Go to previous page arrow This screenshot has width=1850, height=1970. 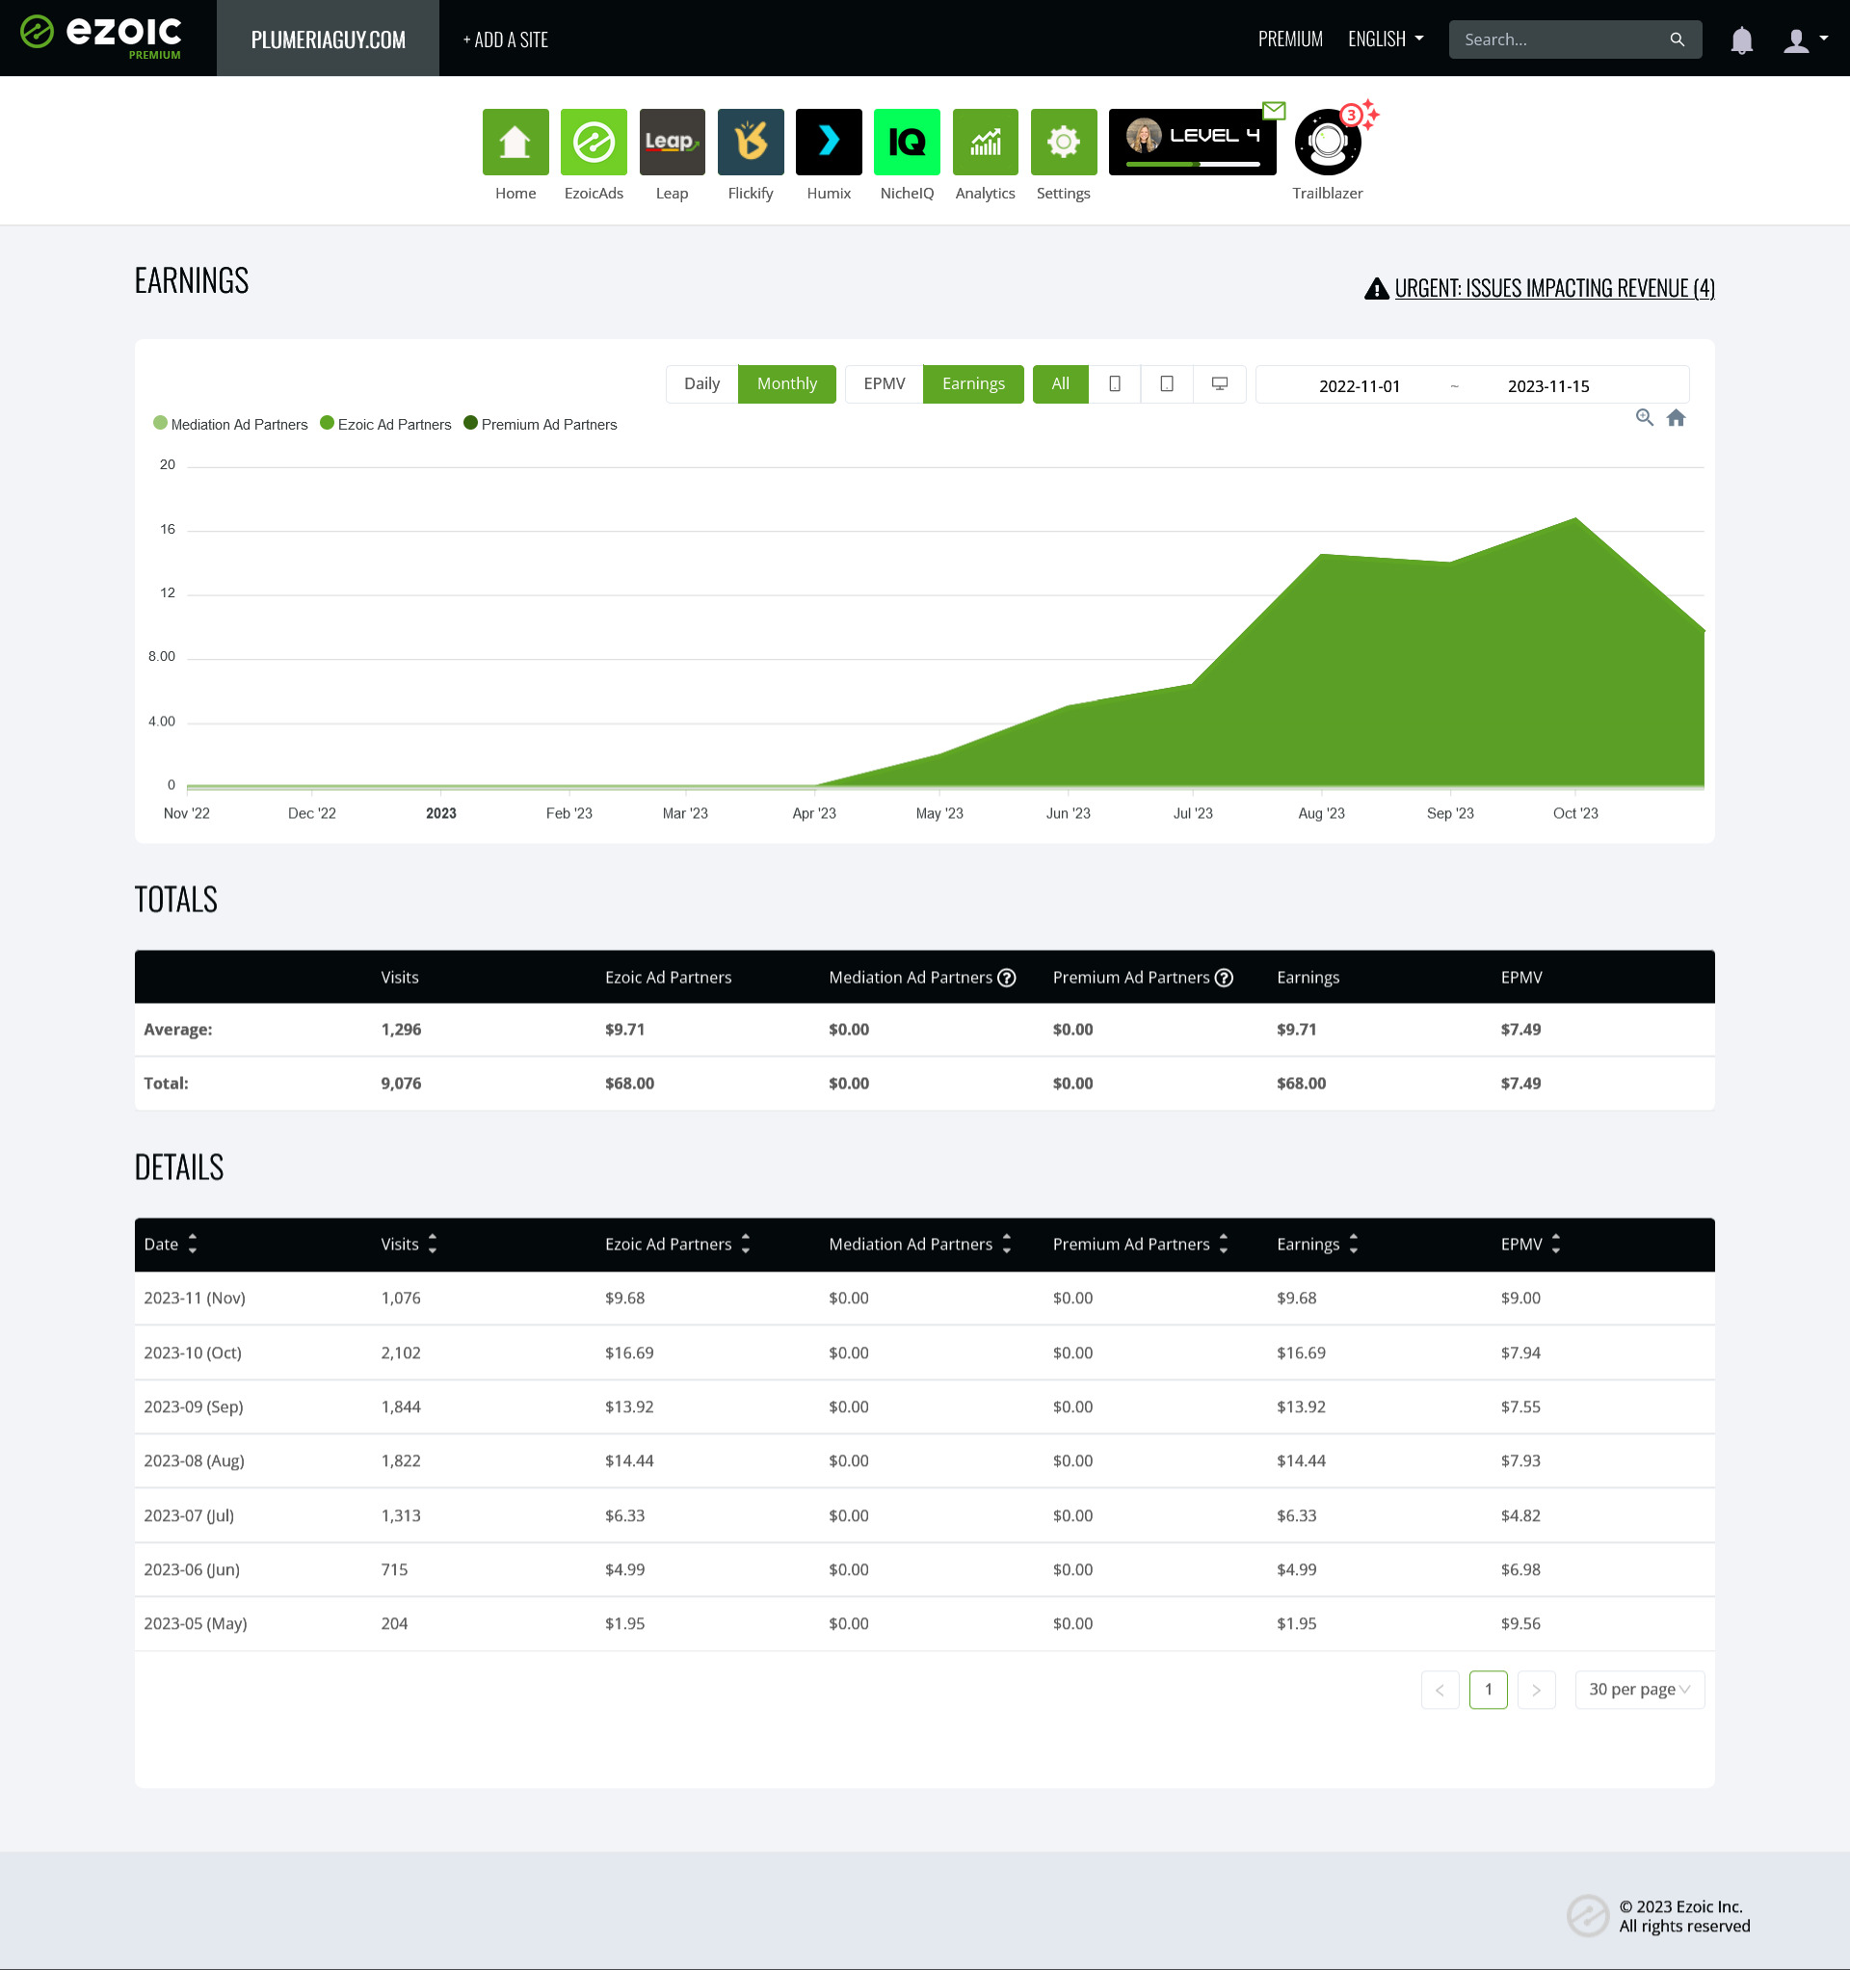point(1440,1690)
